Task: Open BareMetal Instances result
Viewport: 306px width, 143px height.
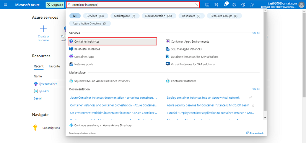Action: [x=87, y=49]
